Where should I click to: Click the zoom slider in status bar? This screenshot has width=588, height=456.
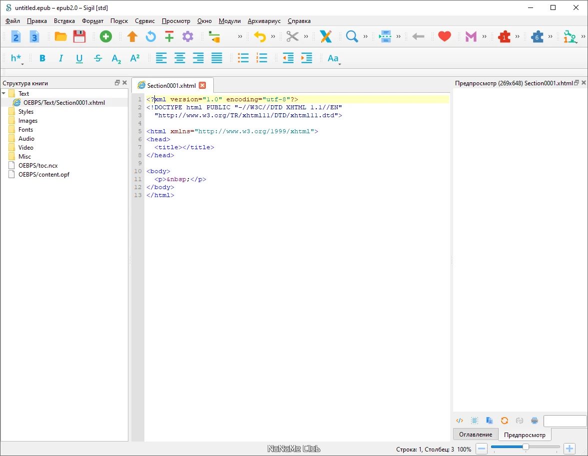click(x=525, y=448)
